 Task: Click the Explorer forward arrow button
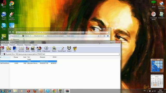click(13, 32)
